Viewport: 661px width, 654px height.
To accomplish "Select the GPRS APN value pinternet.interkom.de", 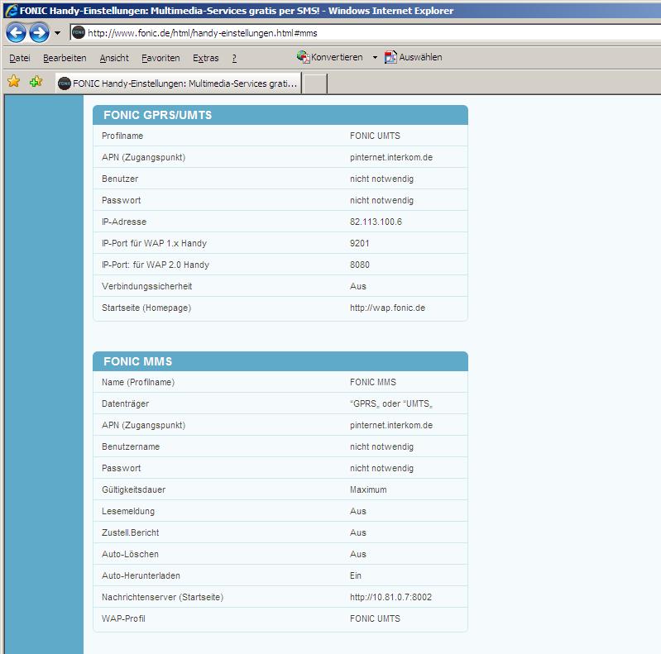I will click(391, 157).
